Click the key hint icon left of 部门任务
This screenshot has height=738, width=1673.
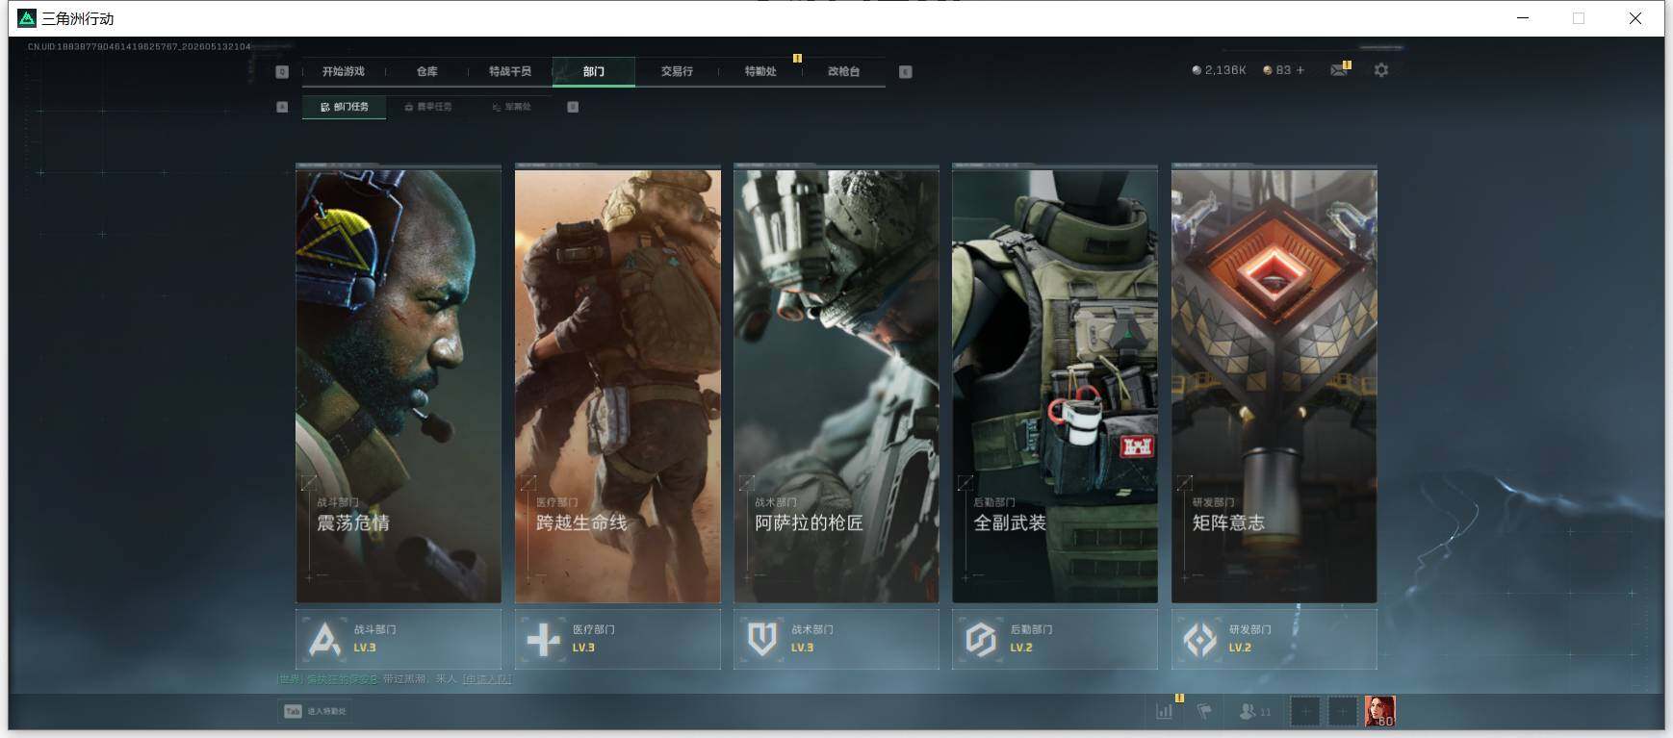click(282, 107)
